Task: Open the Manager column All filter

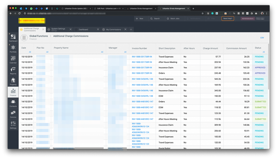Action: (125, 52)
